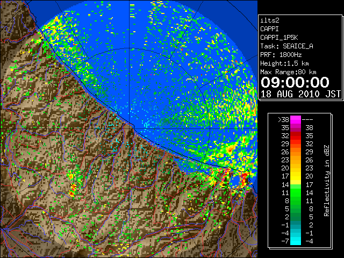Click the orange 26 dBZ legend swatch
The height and width of the screenshot is (258, 344).
click(296, 152)
